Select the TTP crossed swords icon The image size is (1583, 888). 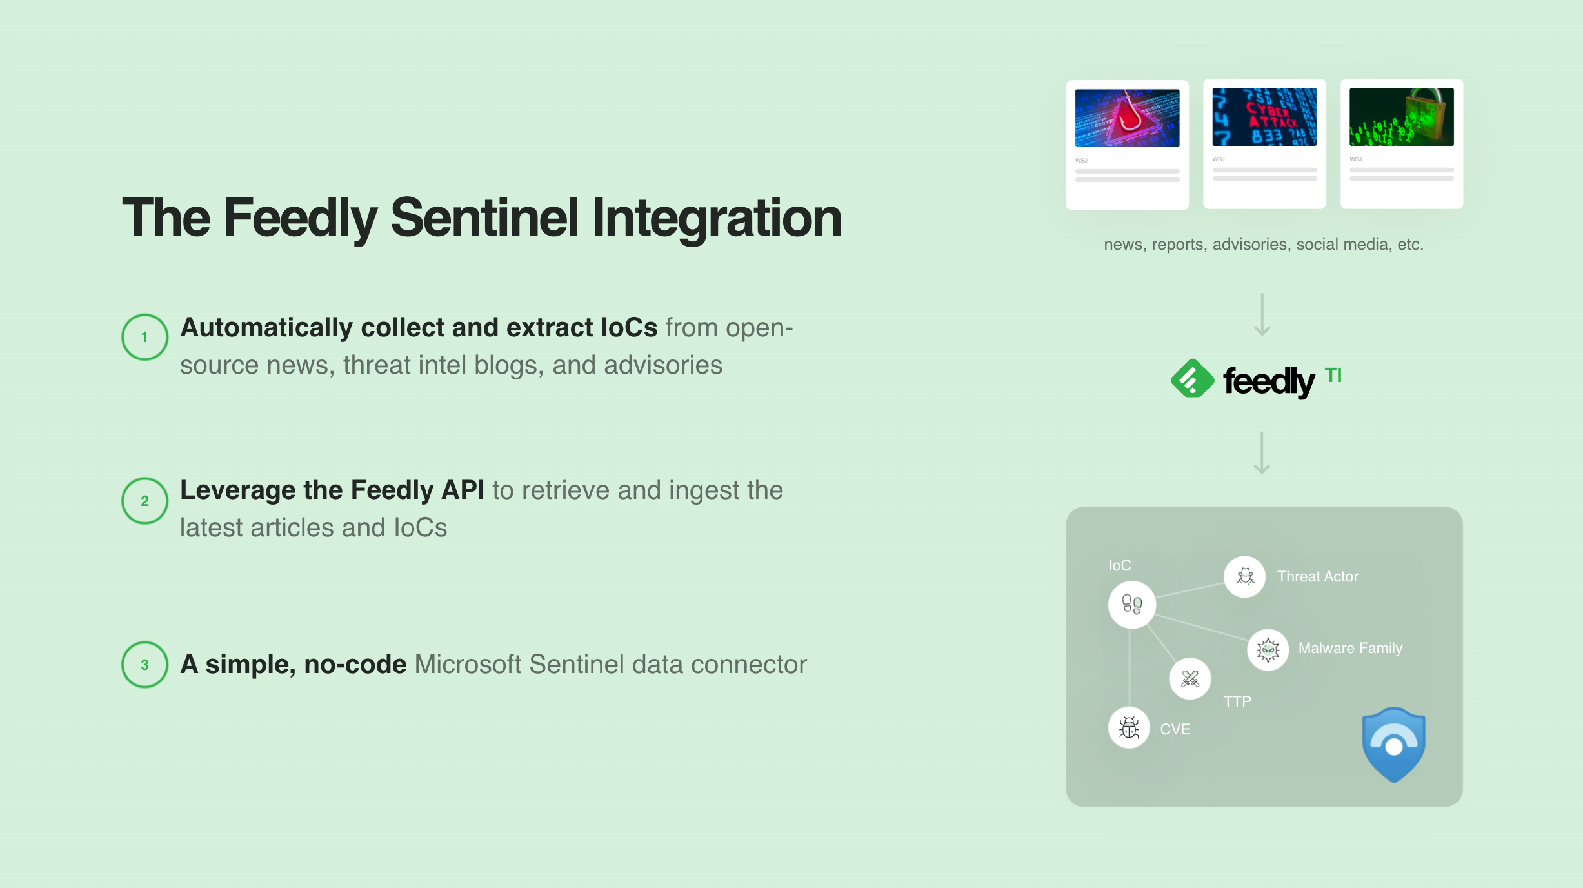[x=1190, y=678]
